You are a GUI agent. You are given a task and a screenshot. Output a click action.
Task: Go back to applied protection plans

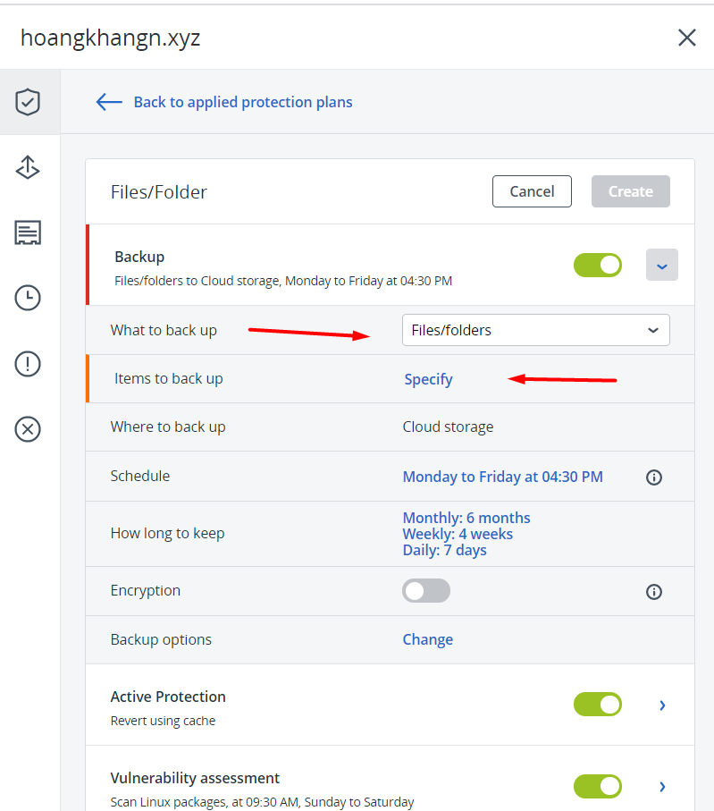[224, 102]
